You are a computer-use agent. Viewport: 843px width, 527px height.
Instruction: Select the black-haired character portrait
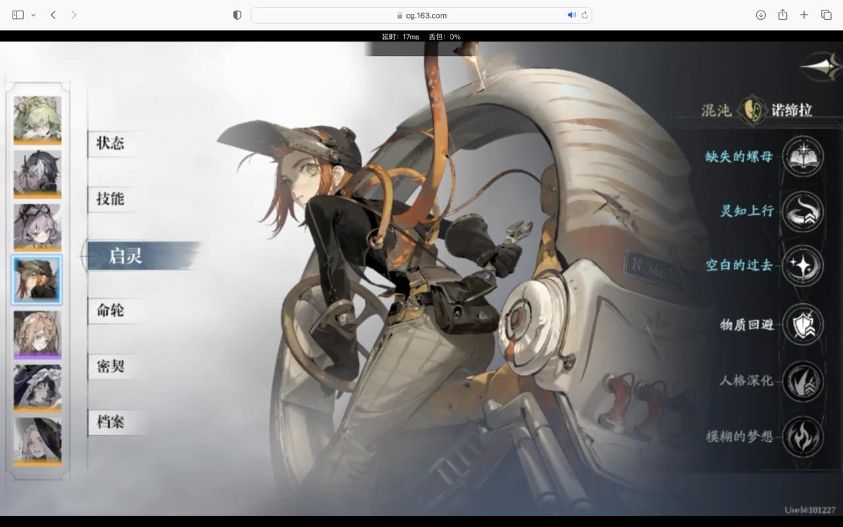38,174
